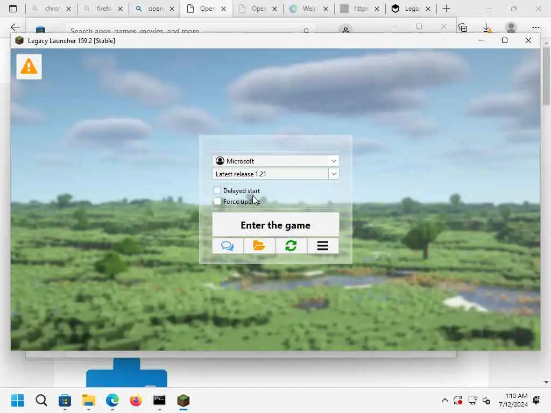Open Microsoft Store from taskbar
This screenshot has width=551, height=413.
click(x=65, y=400)
